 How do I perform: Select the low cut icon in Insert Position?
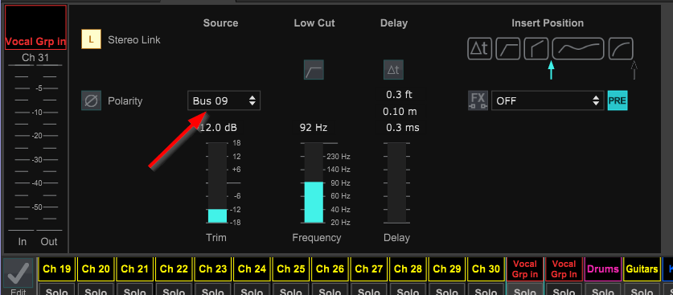[507, 48]
